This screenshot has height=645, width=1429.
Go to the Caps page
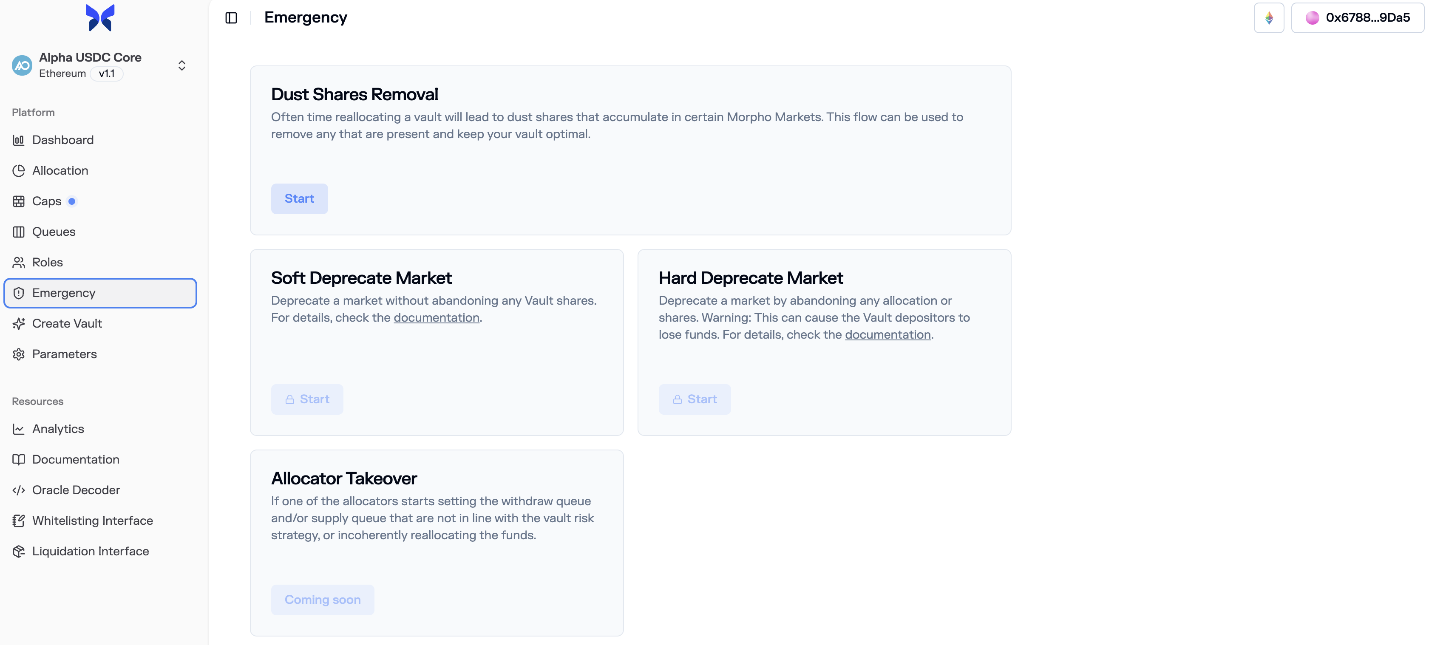pos(47,201)
